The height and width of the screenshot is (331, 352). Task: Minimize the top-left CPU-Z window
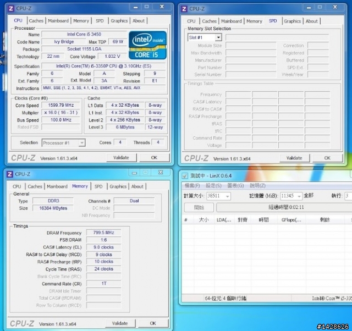tap(136, 7)
